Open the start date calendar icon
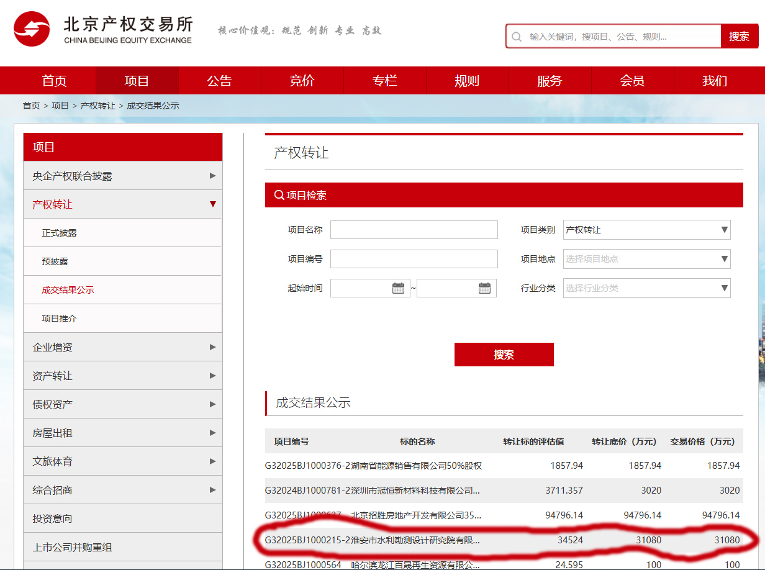This screenshot has height=570, width=765. [398, 288]
